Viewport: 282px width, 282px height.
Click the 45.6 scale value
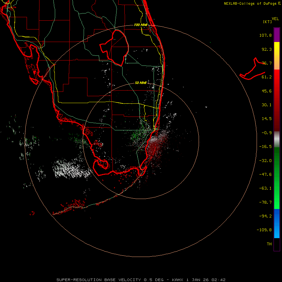tap(267, 91)
